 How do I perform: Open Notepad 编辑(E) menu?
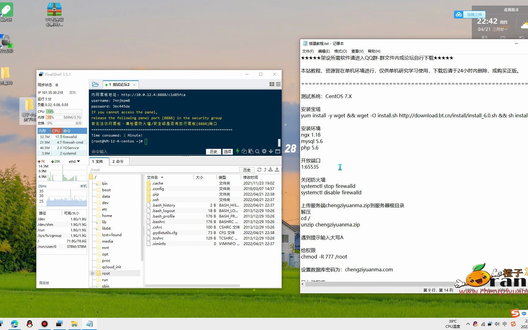[x=324, y=51]
